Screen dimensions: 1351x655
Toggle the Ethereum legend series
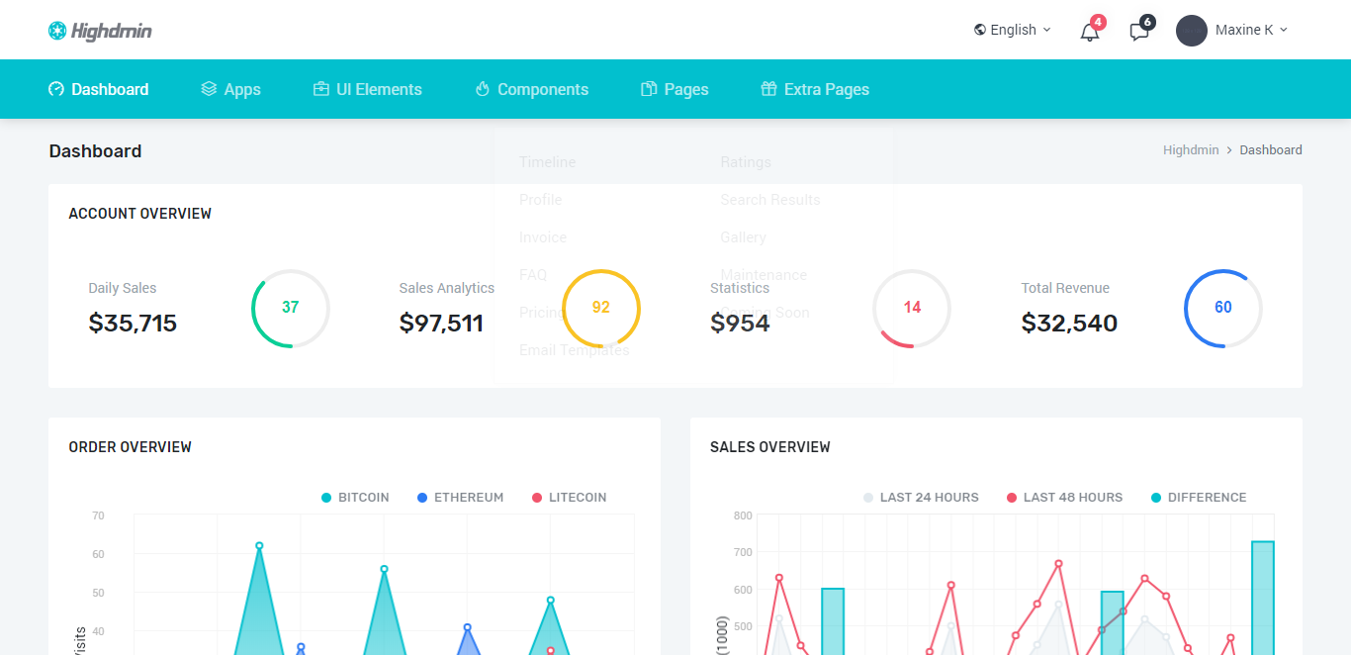460,498
